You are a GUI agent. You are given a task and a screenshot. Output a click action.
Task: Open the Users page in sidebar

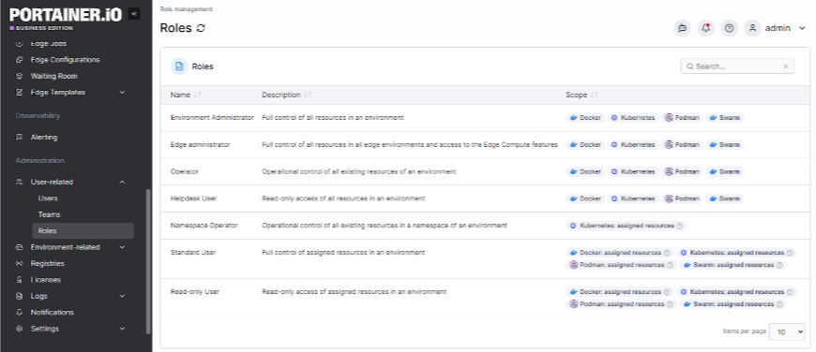(x=48, y=198)
